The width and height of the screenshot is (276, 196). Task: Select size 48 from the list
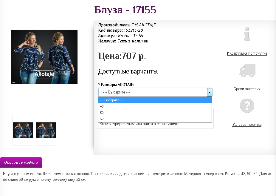155,106
